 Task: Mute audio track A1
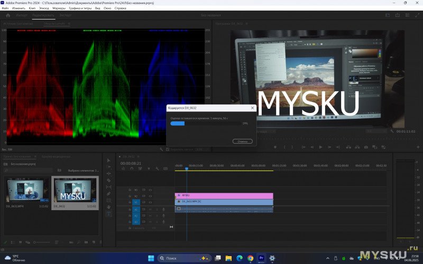coord(150,209)
